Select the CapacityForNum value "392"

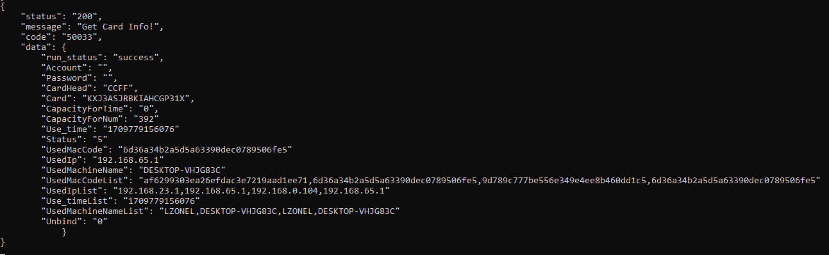tap(144, 119)
